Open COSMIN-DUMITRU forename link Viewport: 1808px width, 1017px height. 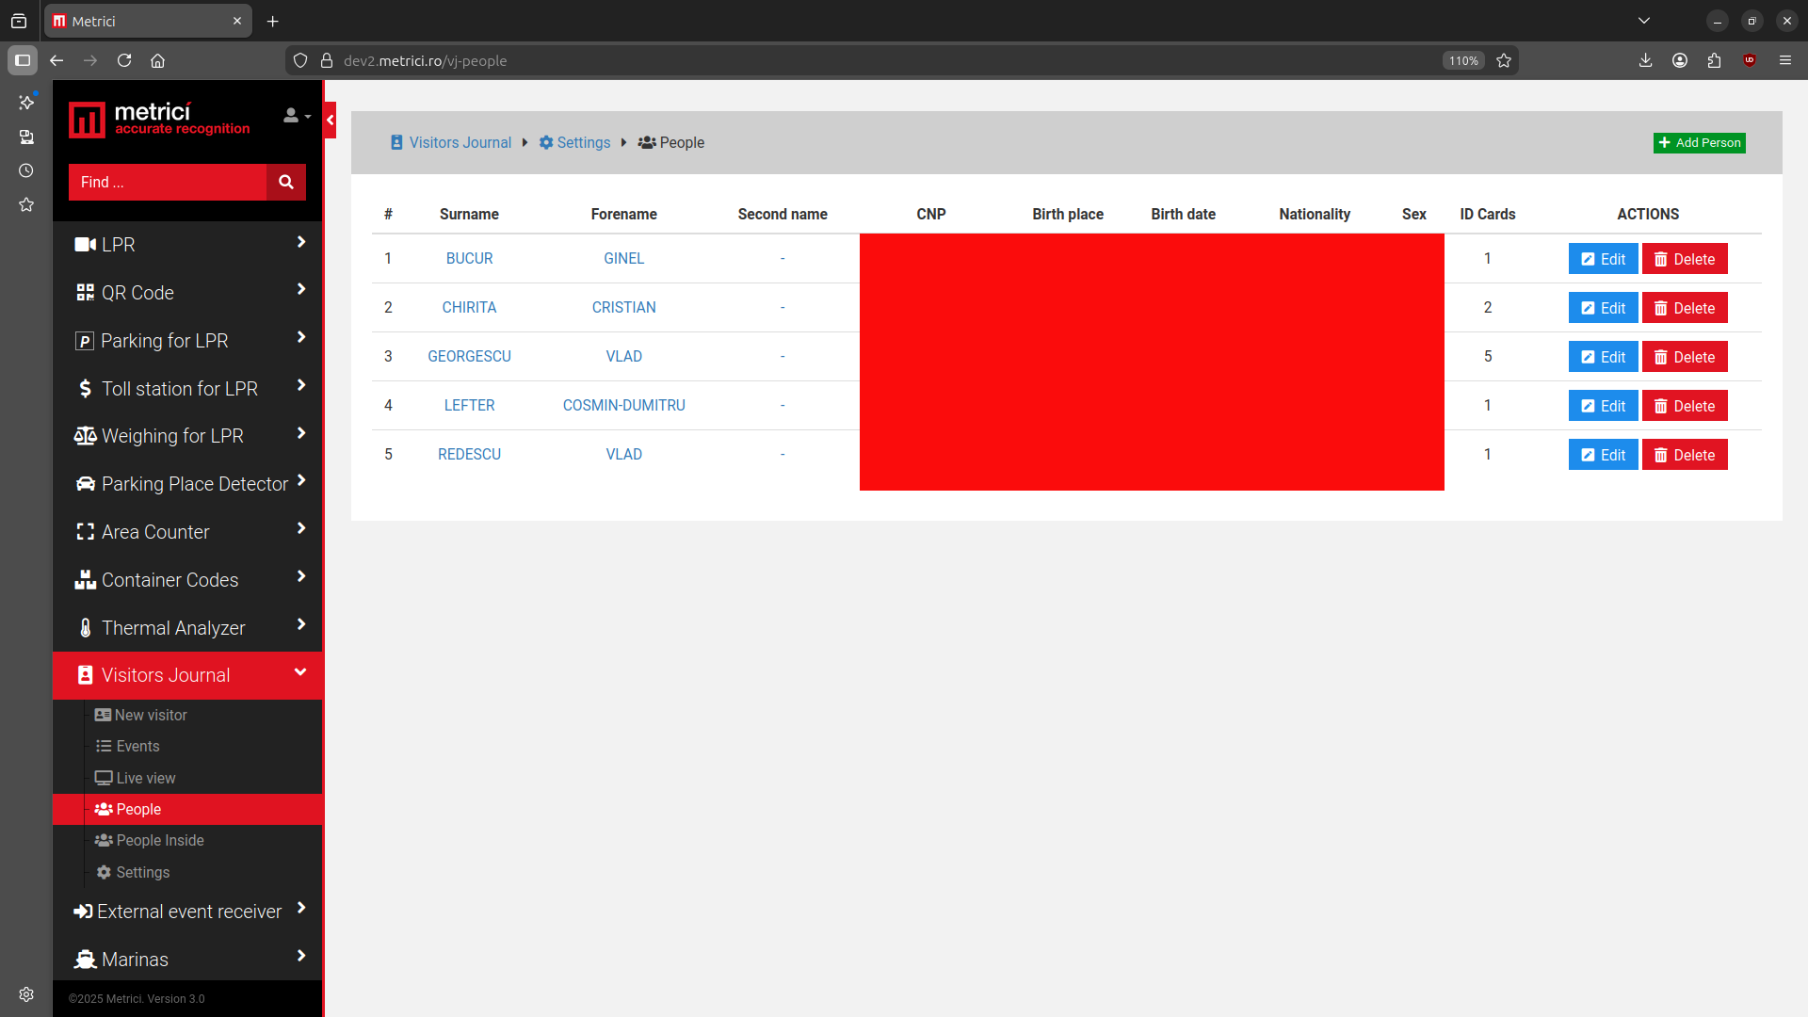point(623,406)
